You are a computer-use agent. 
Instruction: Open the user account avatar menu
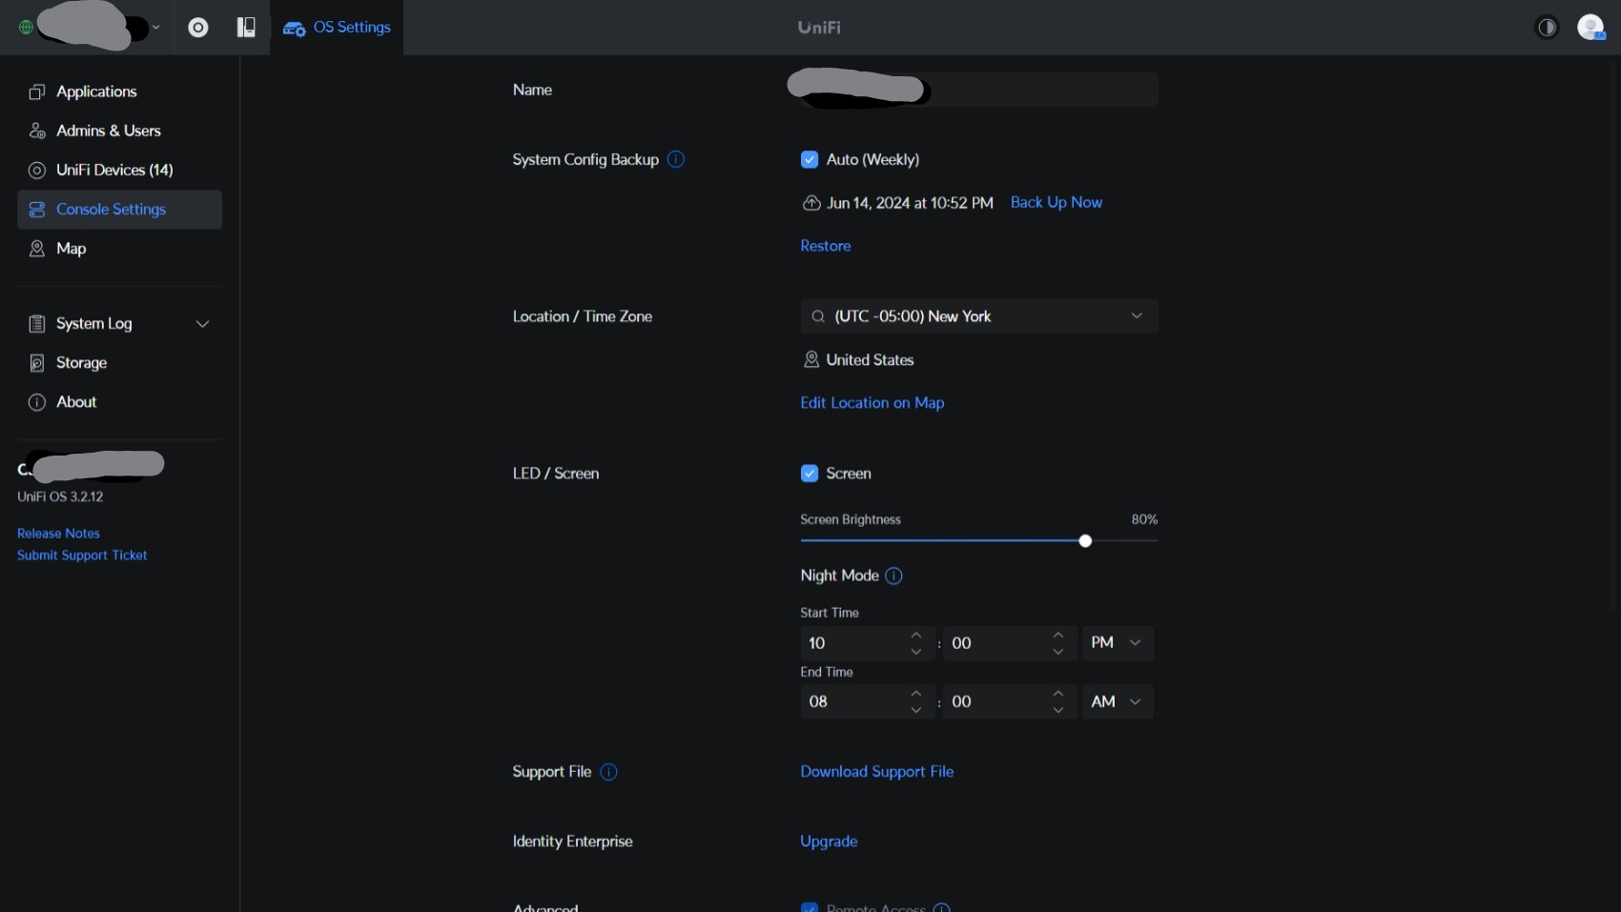(1592, 28)
